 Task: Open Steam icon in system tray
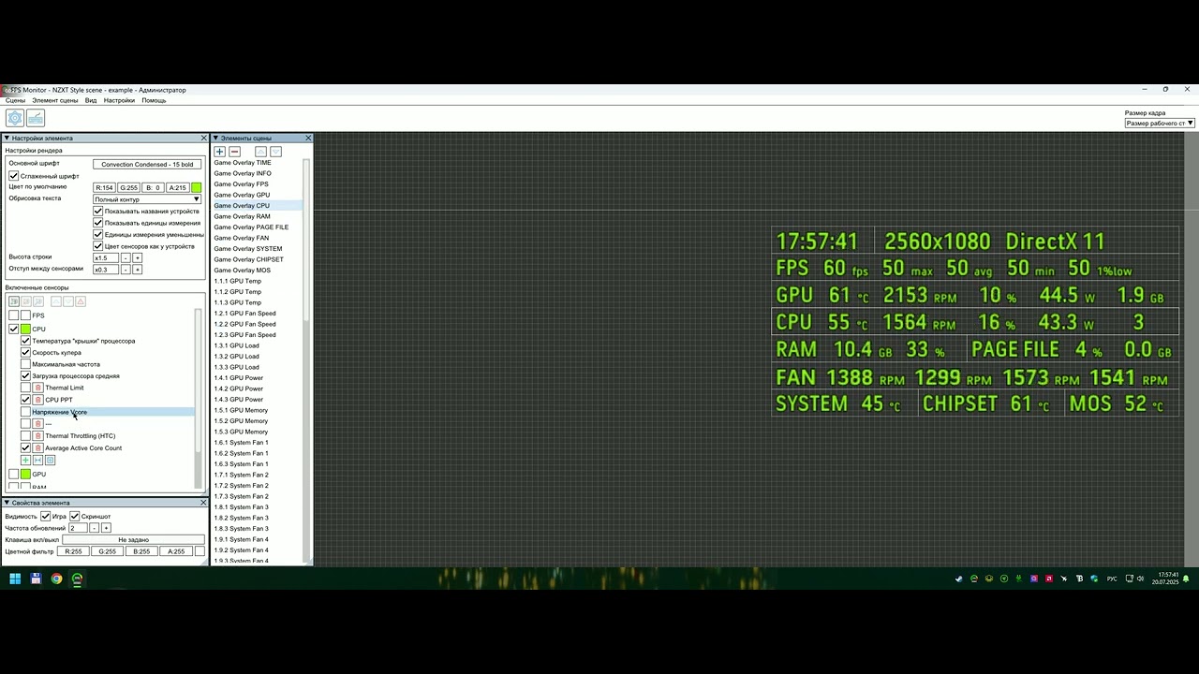[x=958, y=579]
